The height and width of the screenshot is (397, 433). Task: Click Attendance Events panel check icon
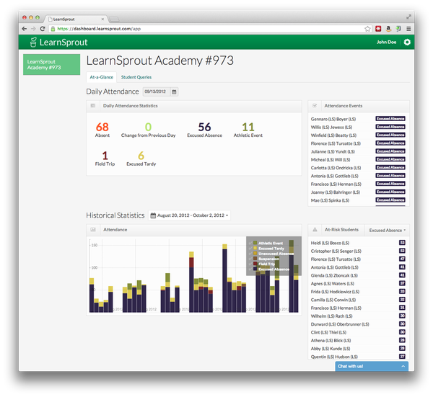[315, 106]
